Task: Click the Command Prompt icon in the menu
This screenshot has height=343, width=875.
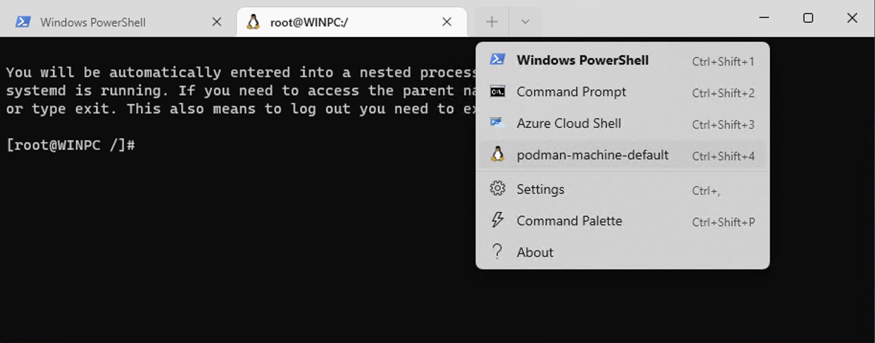Action: (x=497, y=91)
